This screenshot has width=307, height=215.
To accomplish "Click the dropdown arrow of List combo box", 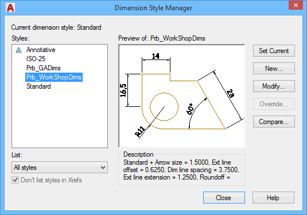I will click(103, 168).
